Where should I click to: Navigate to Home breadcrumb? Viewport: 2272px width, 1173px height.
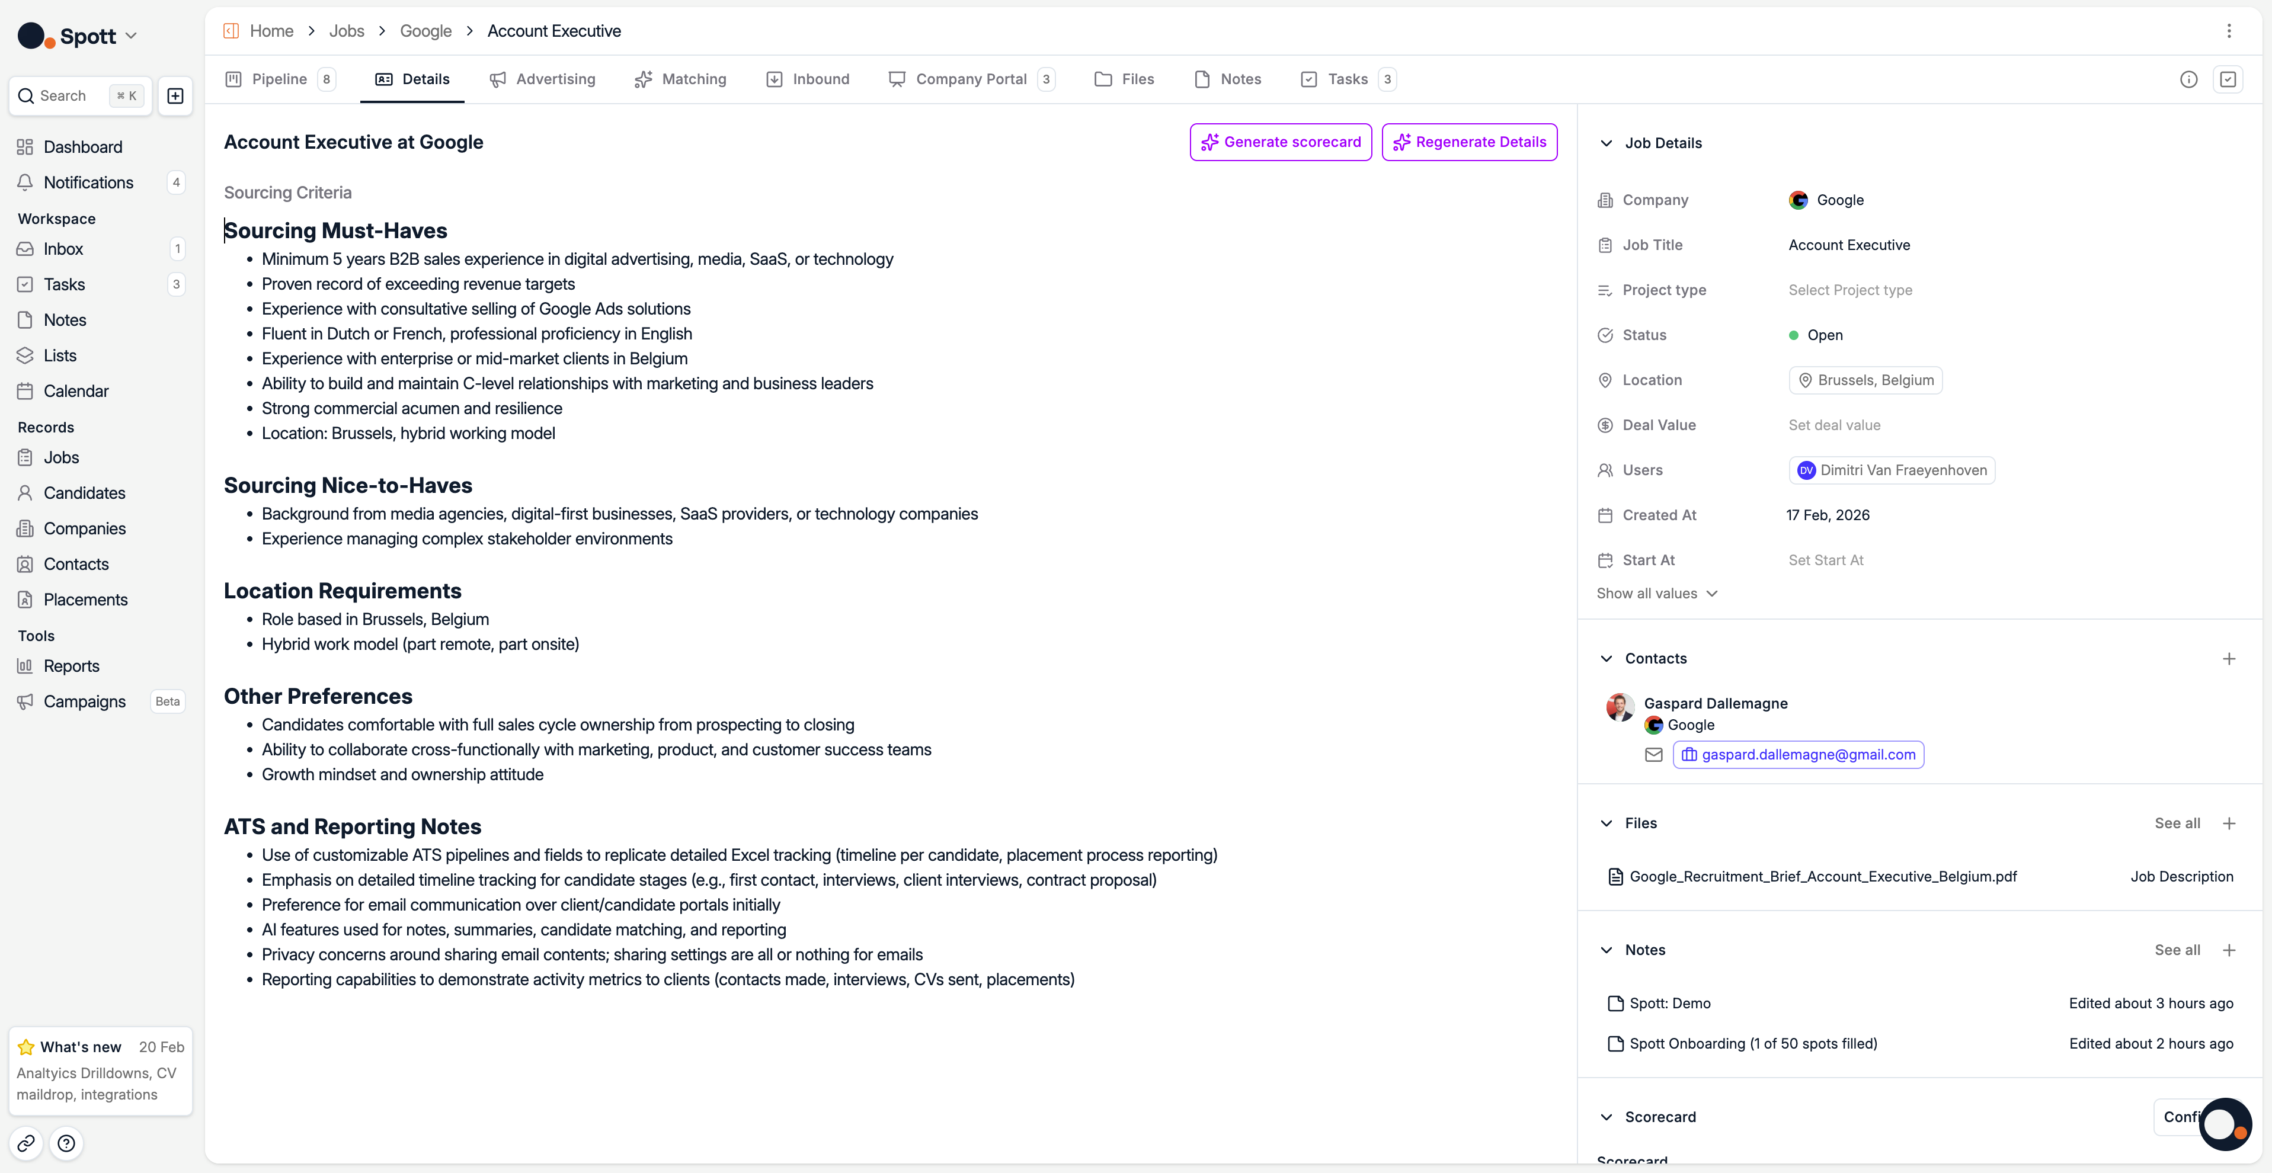(x=271, y=31)
